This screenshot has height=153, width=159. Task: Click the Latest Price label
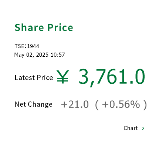point(34,77)
